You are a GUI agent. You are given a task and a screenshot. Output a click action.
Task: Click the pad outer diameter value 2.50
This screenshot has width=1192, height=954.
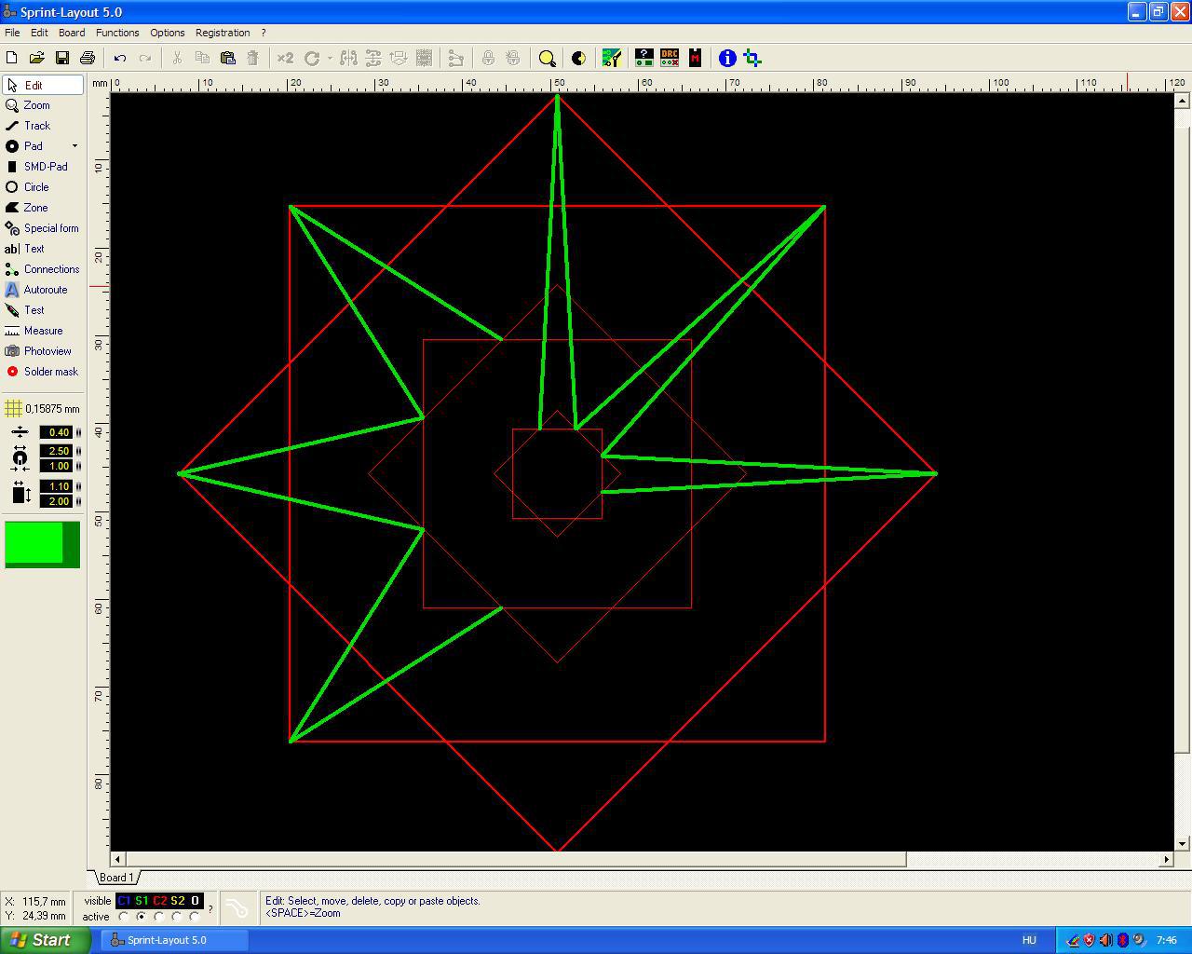click(56, 451)
